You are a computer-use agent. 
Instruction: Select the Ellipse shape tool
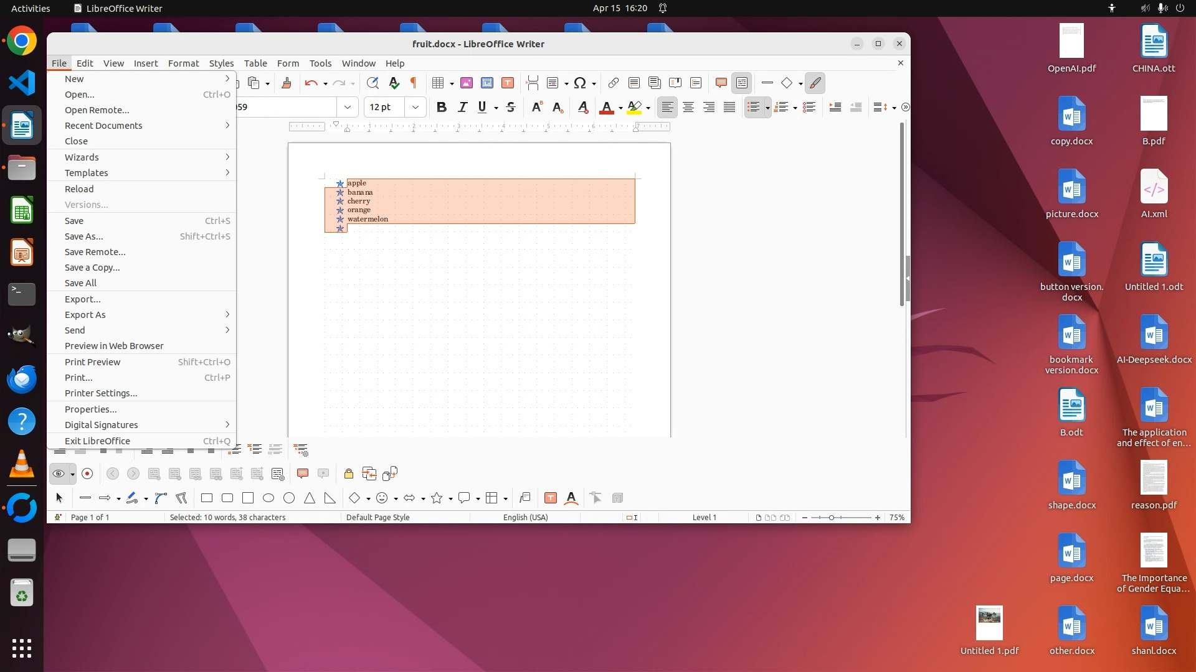click(x=268, y=498)
